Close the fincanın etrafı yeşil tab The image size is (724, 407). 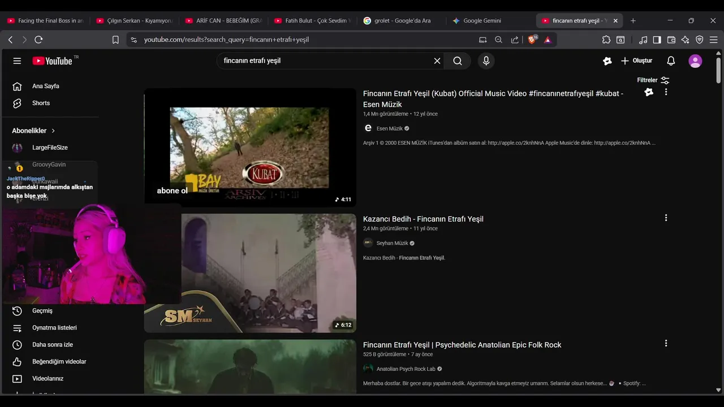coord(615,20)
